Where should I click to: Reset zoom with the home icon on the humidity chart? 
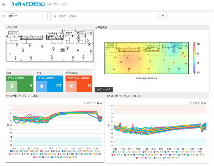pyautogui.click(x=202, y=103)
